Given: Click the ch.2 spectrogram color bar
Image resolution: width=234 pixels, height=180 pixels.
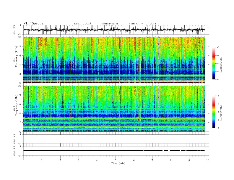Looking at the screenshot, I should tap(214, 112).
